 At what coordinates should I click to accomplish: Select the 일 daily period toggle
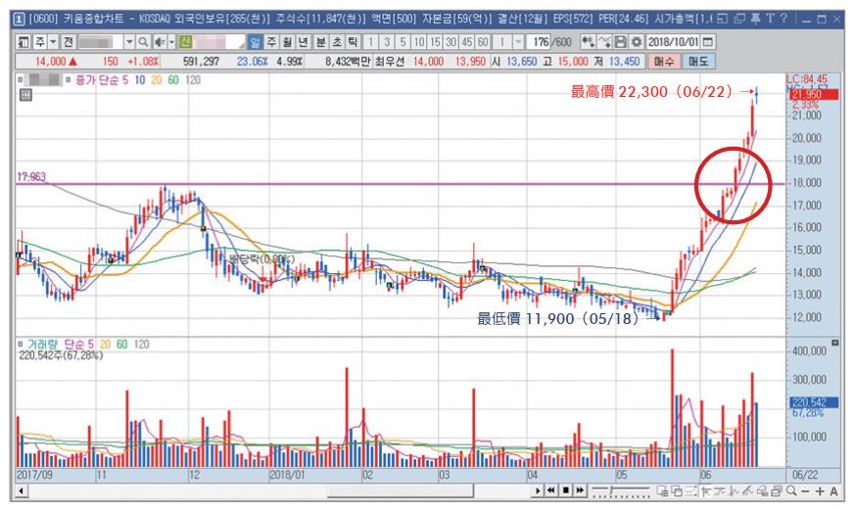255,42
